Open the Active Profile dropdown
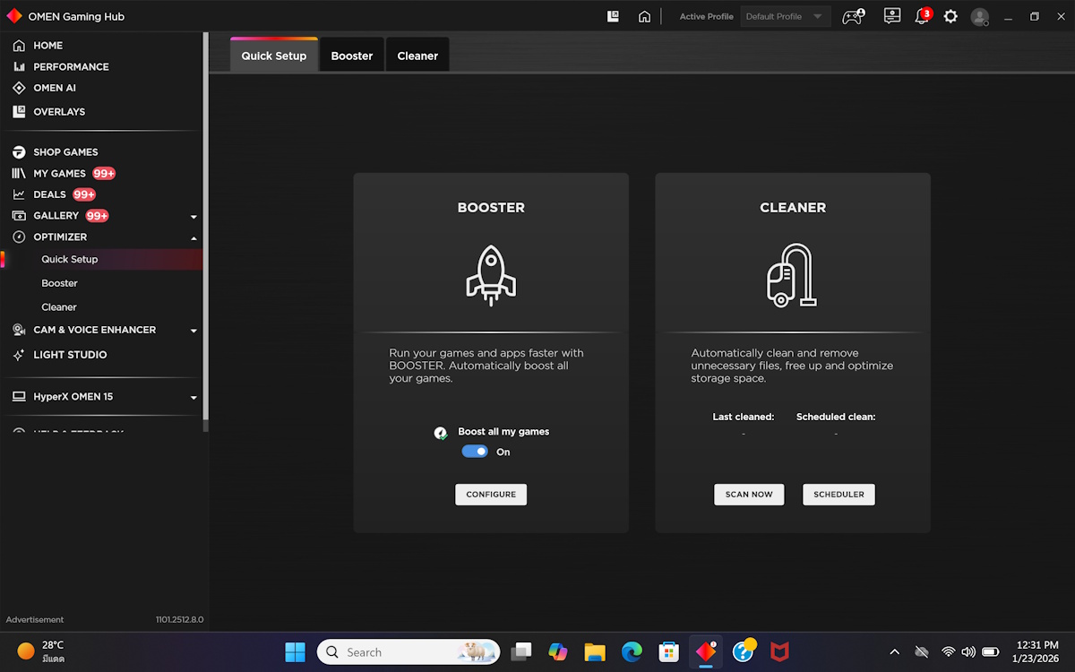Viewport: 1075px width, 672px height. [x=785, y=16]
